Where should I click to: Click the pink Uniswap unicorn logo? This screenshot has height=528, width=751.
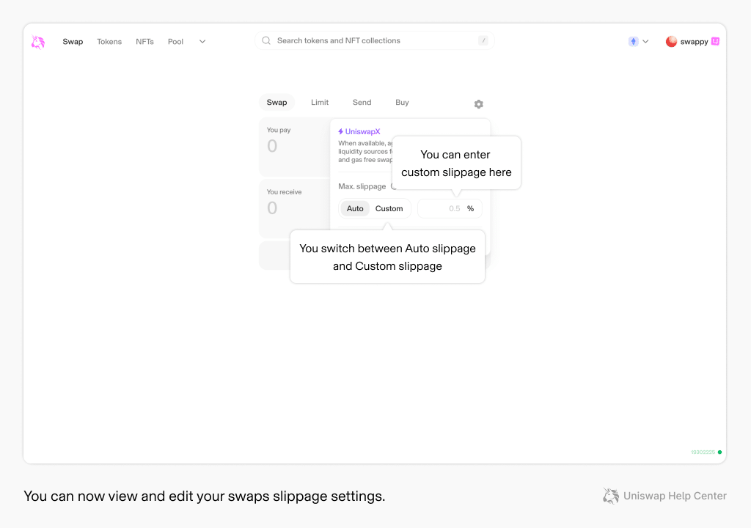(38, 42)
